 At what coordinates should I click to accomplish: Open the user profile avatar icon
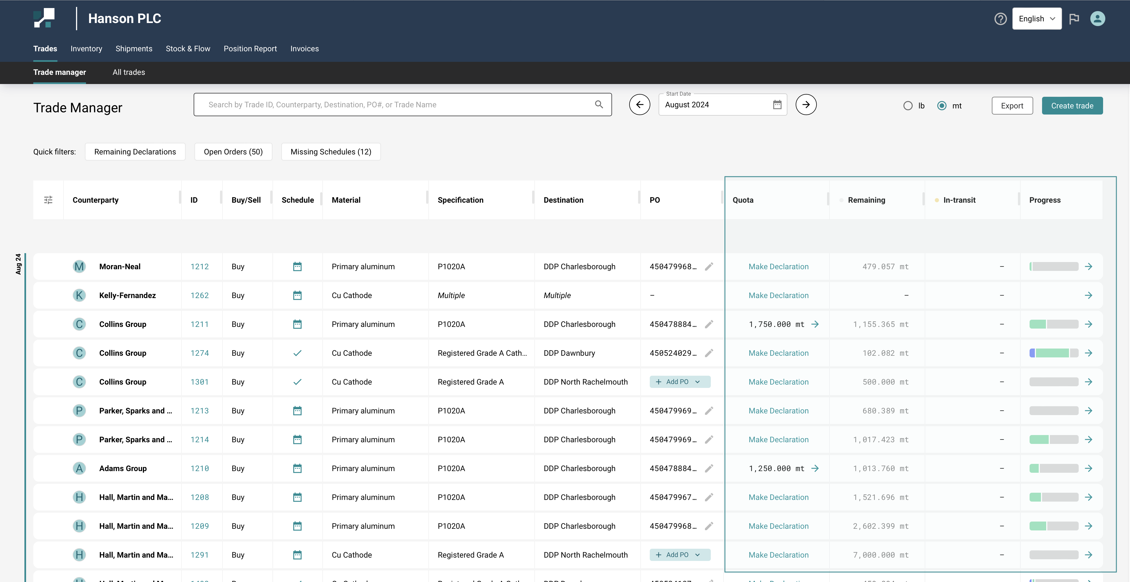click(1097, 19)
